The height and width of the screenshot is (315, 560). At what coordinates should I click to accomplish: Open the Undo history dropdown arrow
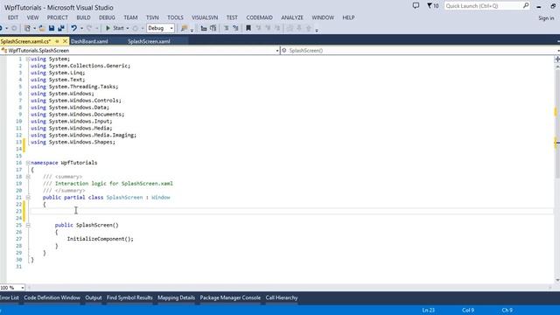[x=81, y=28]
